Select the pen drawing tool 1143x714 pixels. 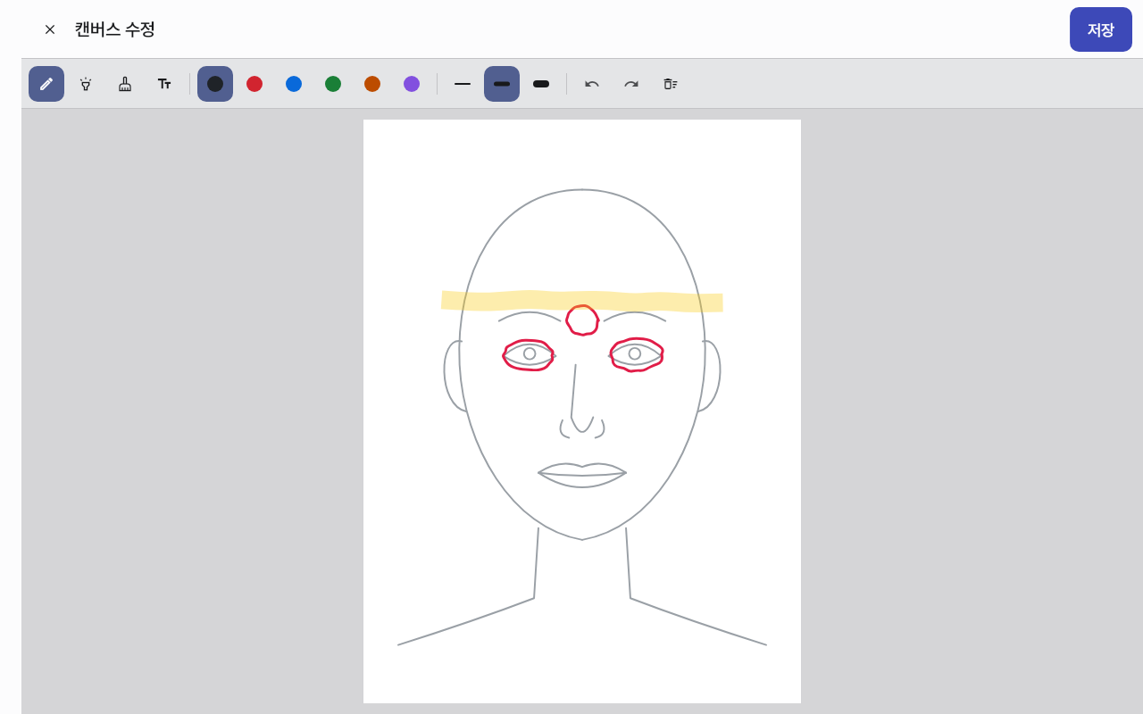[46, 84]
